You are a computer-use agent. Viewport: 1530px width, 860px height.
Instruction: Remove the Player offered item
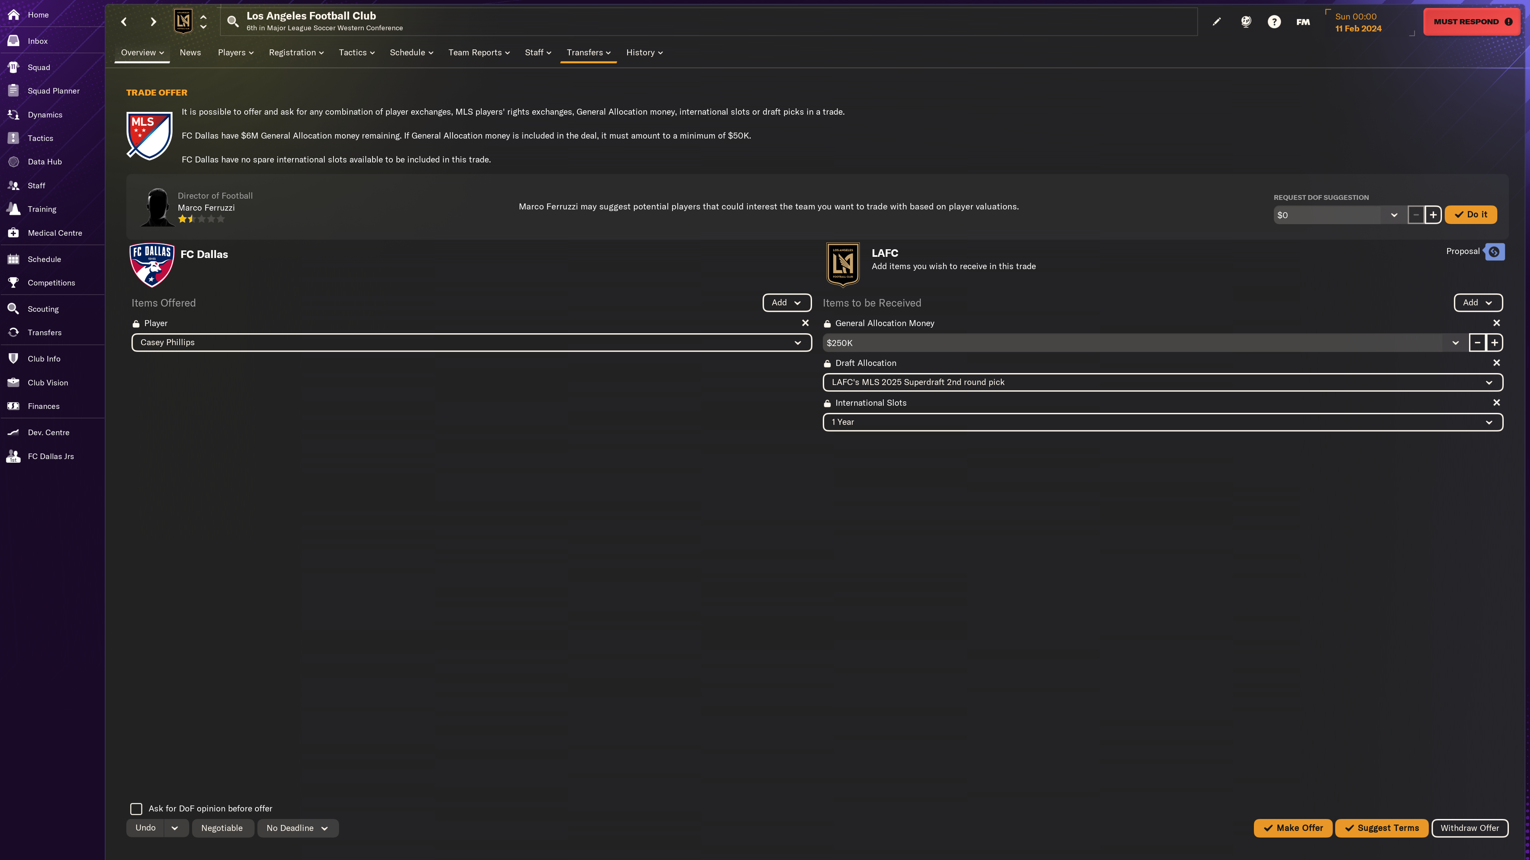[x=805, y=323]
